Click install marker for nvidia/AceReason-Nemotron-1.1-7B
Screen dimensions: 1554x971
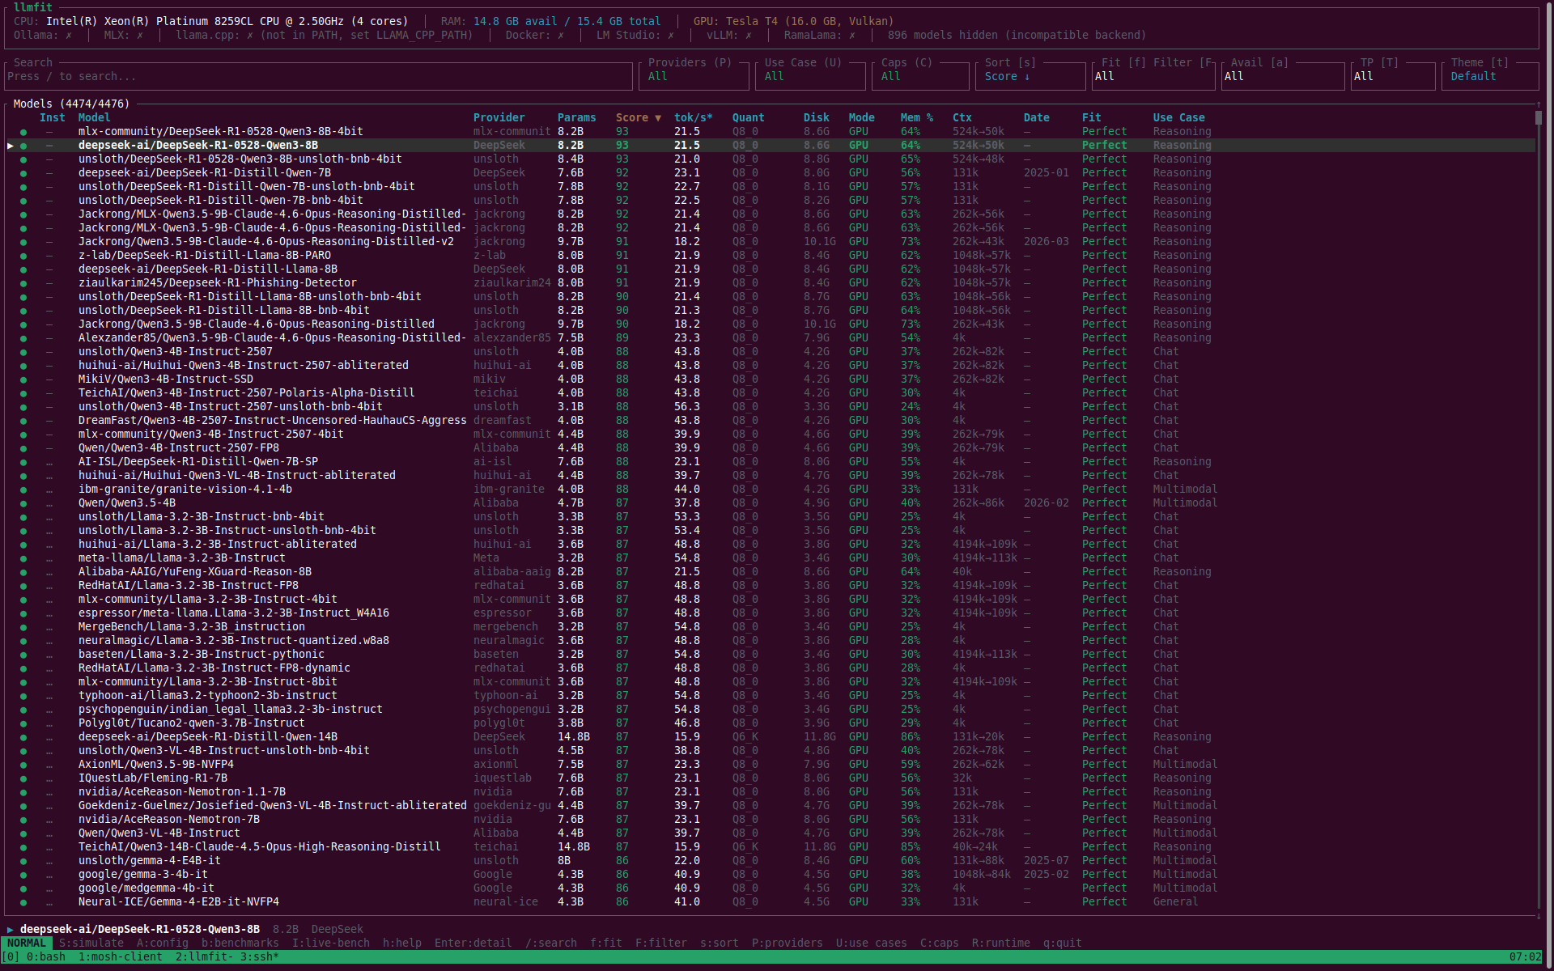49,792
